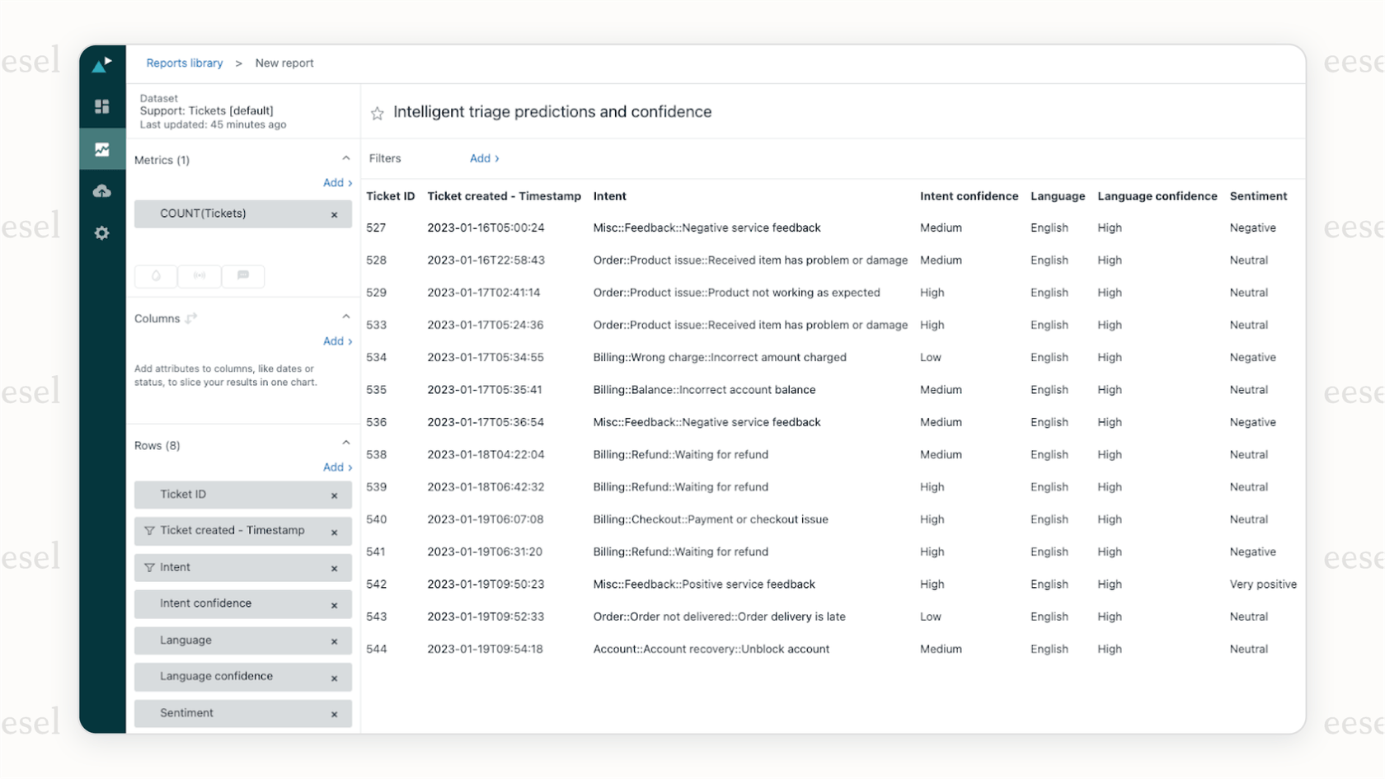Select the reports chart icon in sidebar

tap(102, 149)
